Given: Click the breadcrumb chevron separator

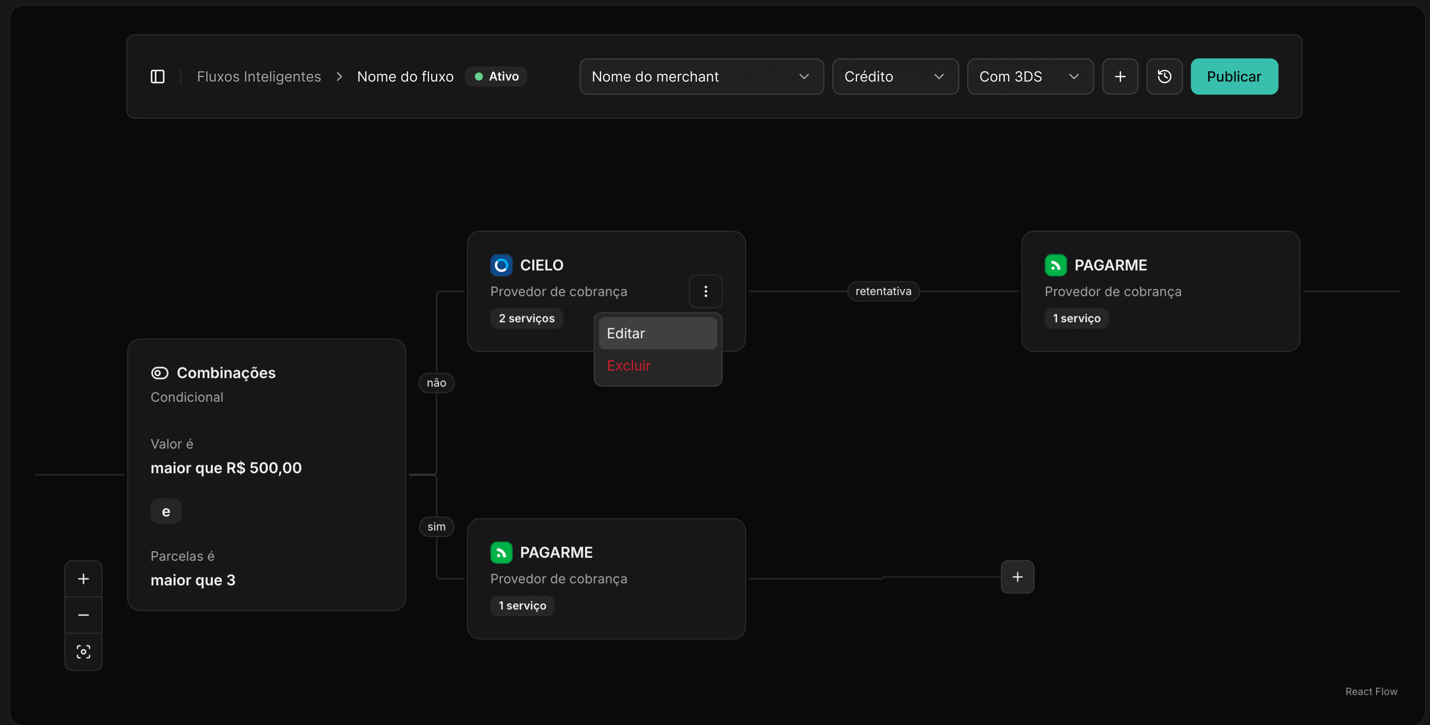Looking at the screenshot, I should click(339, 77).
